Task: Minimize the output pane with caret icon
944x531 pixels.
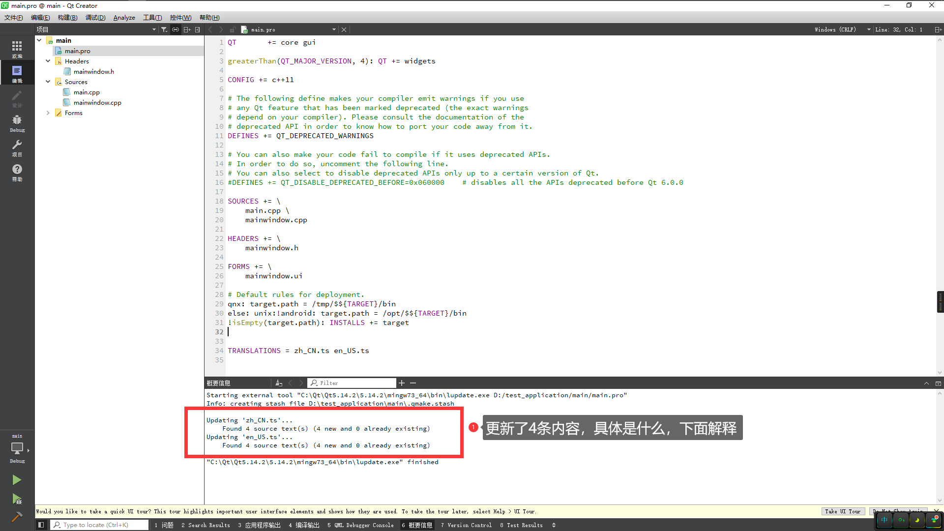Action: click(x=926, y=383)
